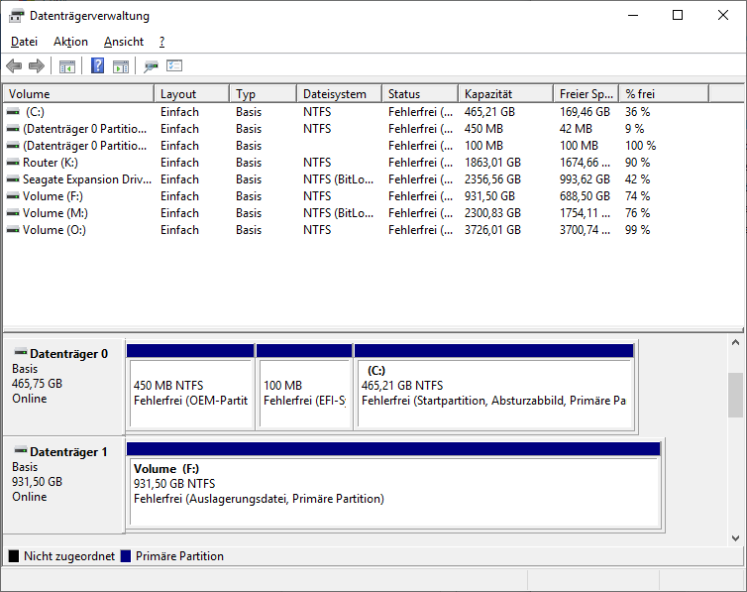
Task: Click the 3726,01 GB capacity cell
Action: click(x=492, y=230)
